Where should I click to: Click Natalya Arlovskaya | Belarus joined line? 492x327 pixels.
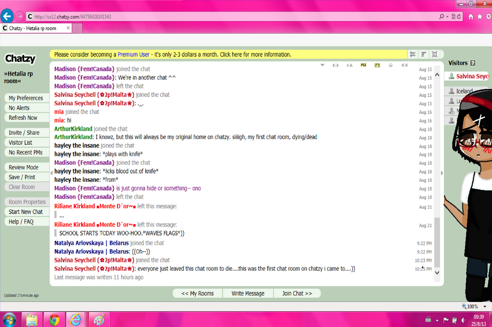109,243
